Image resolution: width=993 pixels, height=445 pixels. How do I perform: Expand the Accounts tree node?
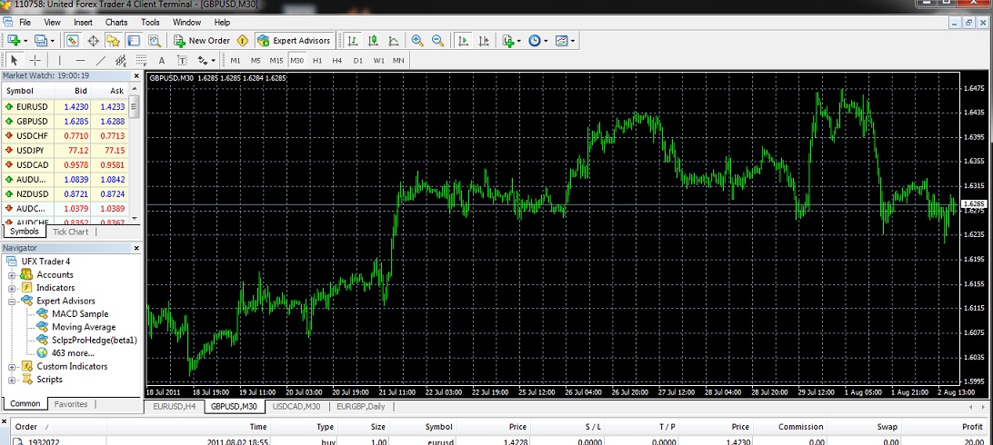pyautogui.click(x=12, y=275)
